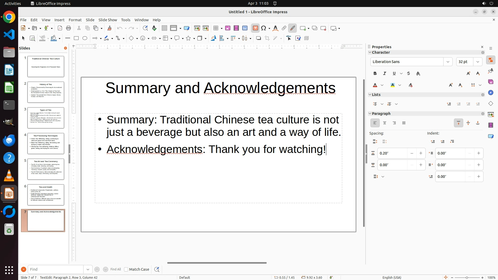Select slide 3 Types of Tea thumbnail
This screenshot has width=498, height=280.
click(46, 118)
